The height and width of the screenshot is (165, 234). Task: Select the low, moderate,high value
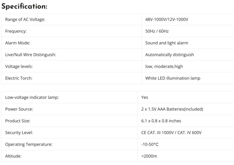pyautogui.click(x=164, y=66)
